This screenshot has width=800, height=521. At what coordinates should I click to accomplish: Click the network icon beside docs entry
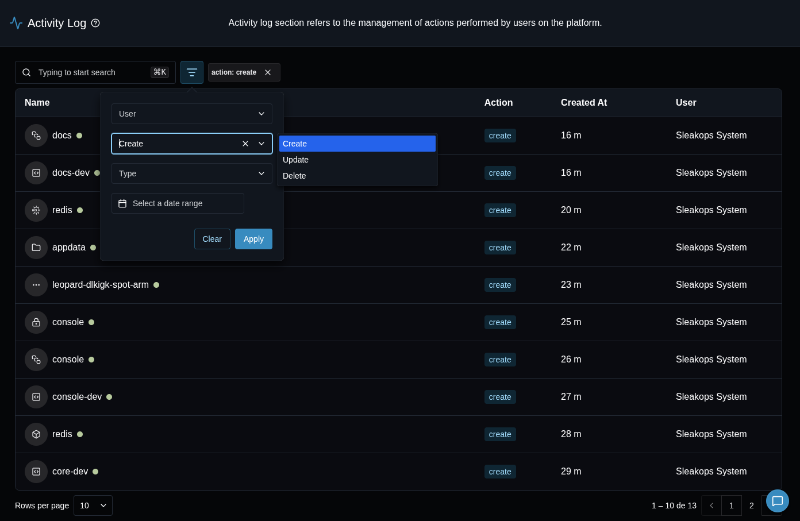click(x=36, y=136)
